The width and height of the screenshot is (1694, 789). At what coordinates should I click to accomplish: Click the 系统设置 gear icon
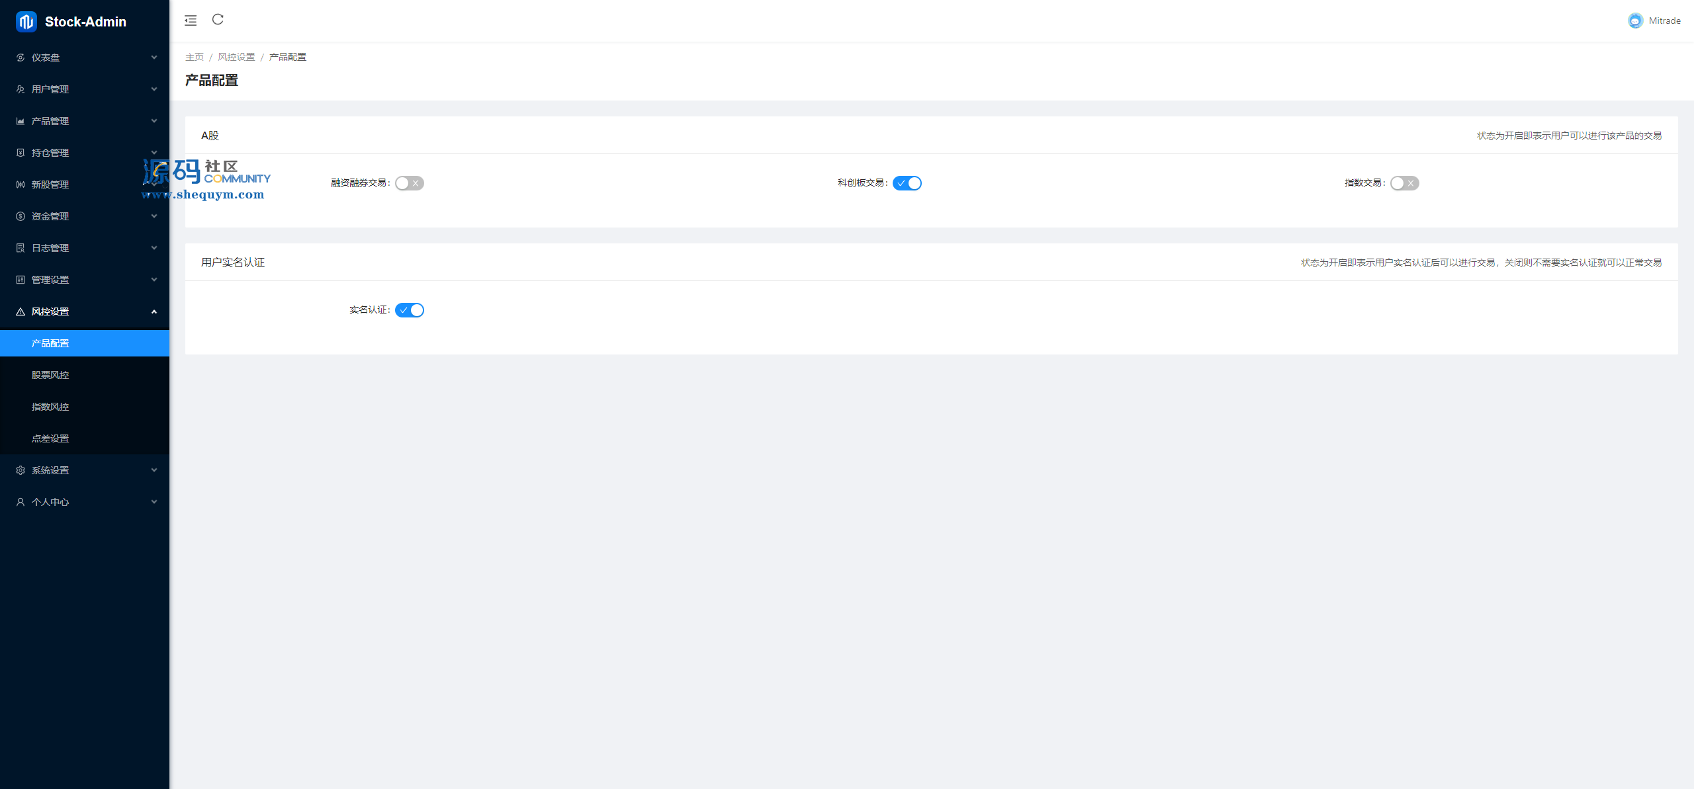click(x=21, y=470)
